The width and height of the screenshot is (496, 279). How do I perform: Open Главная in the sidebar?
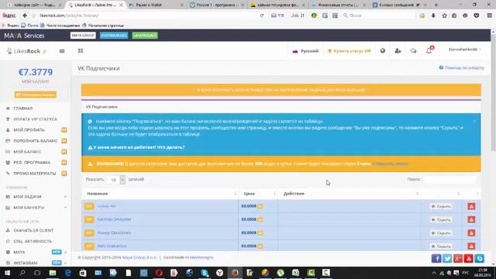23,108
